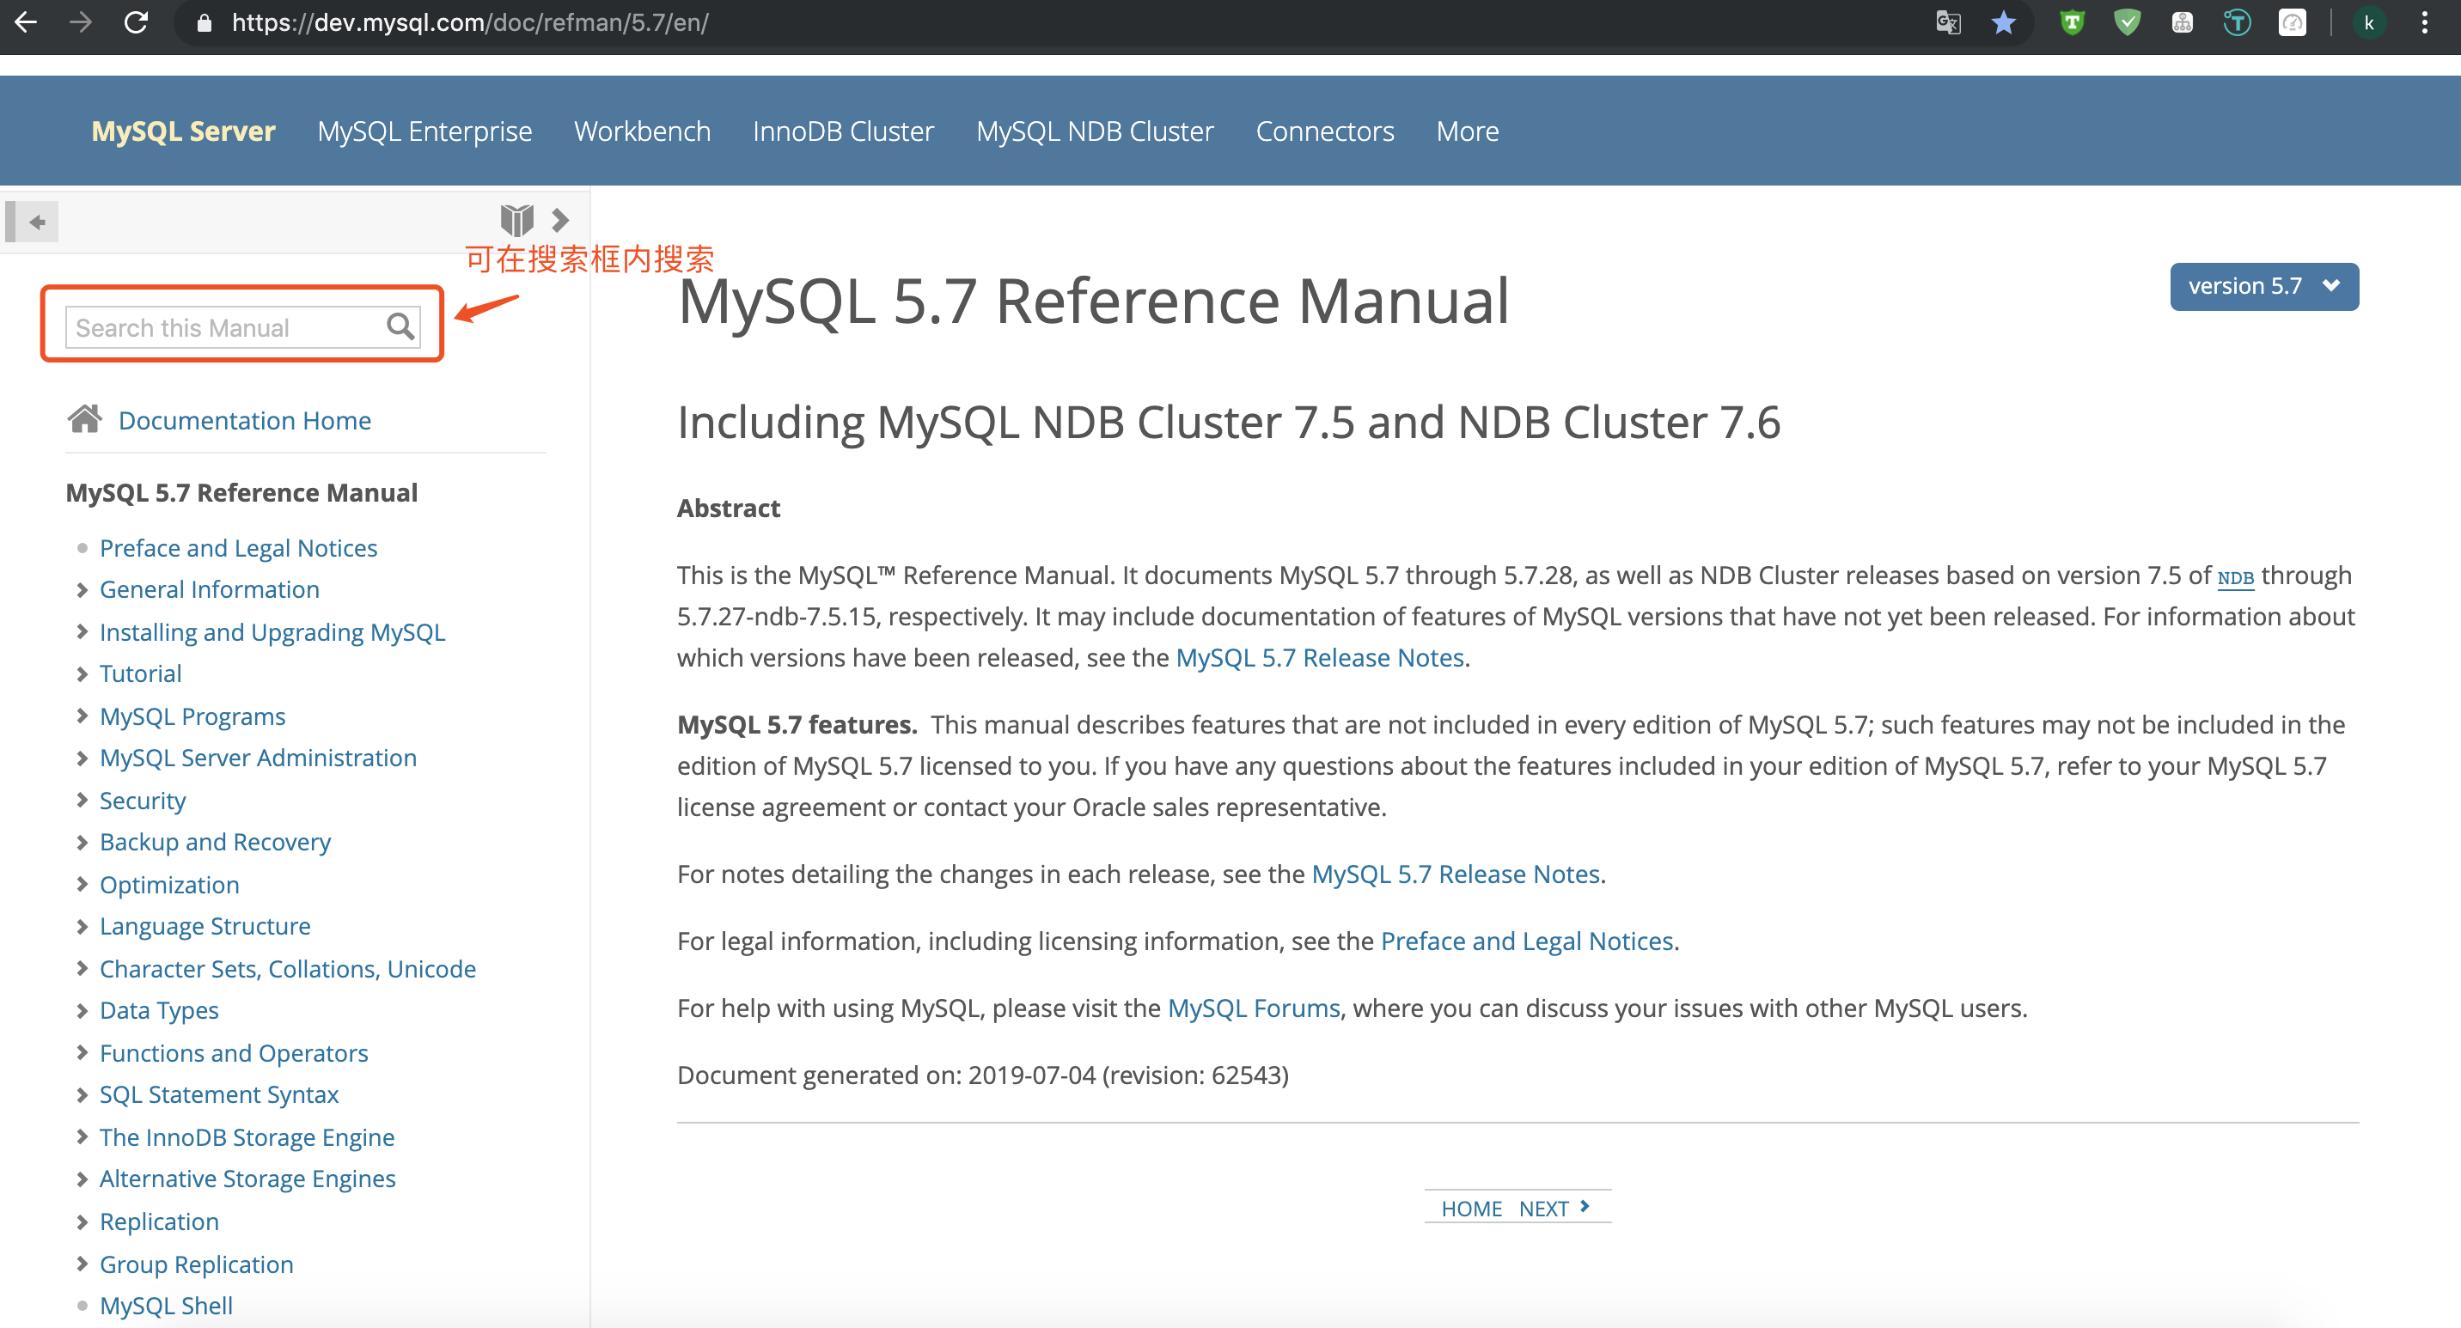Viewport: 2461px width, 1328px height.
Task: Open the Chrome three-dot menu
Action: tap(2424, 23)
